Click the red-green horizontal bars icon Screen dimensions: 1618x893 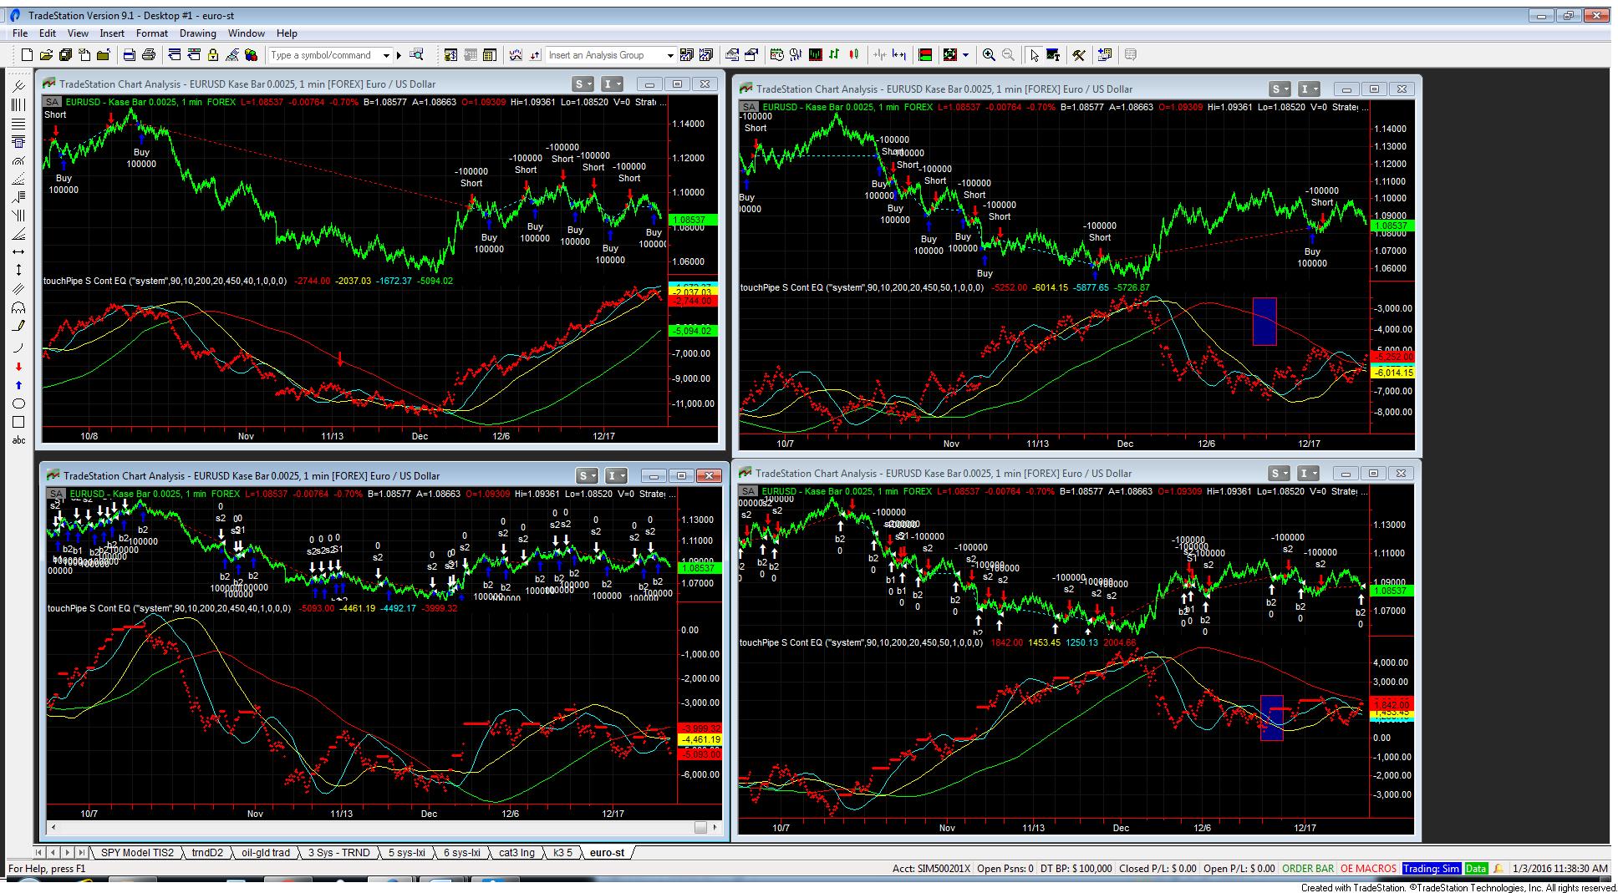[x=925, y=55]
